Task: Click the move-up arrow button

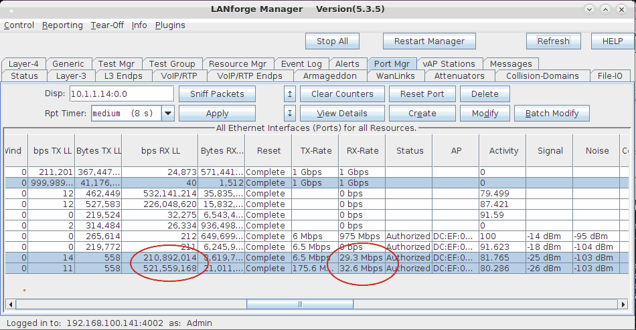Action: 290,94
